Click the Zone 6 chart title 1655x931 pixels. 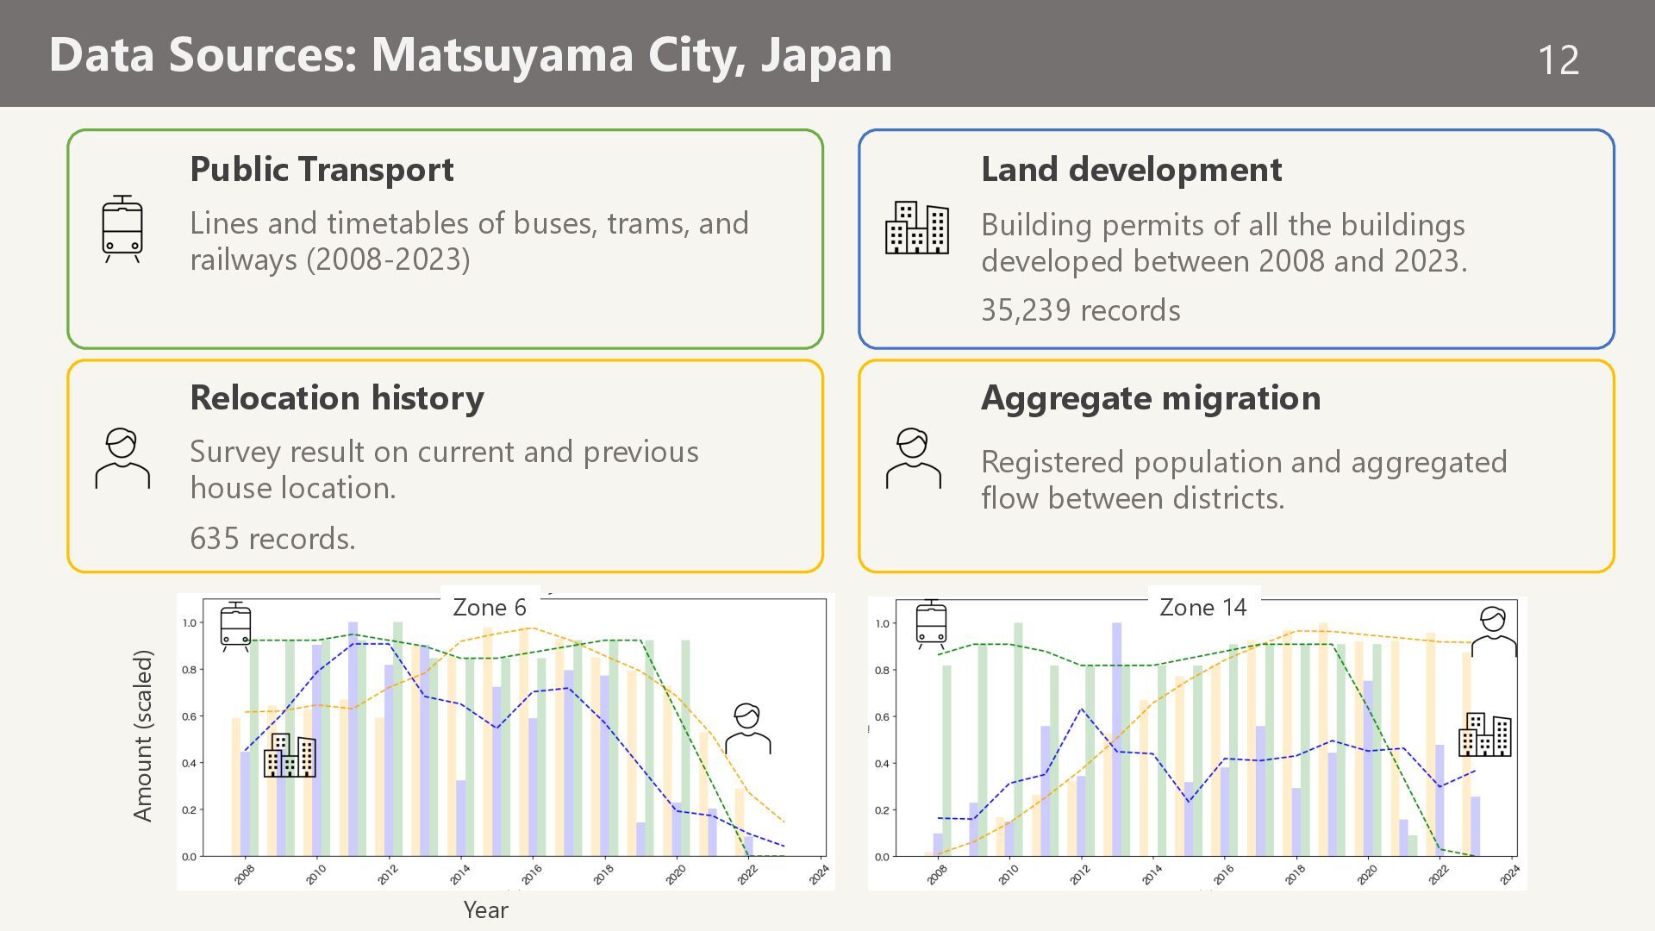pyautogui.click(x=490, y=607)
